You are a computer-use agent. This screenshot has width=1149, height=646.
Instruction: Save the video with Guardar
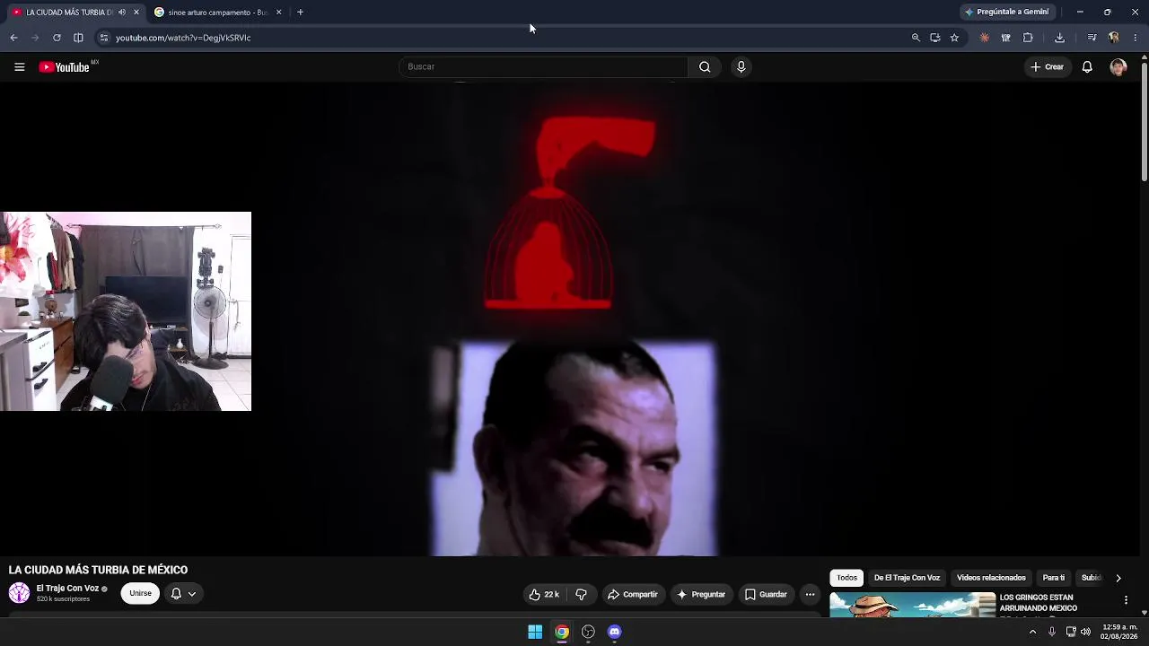click(x=765, y=594)
